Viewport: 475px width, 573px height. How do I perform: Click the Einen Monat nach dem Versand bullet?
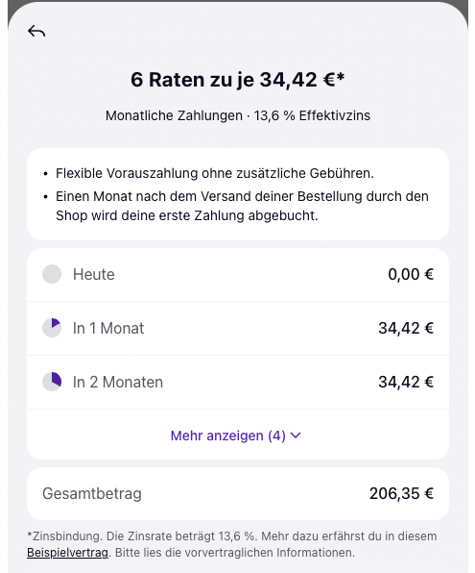pyautogui.click(x=242, y=206)
